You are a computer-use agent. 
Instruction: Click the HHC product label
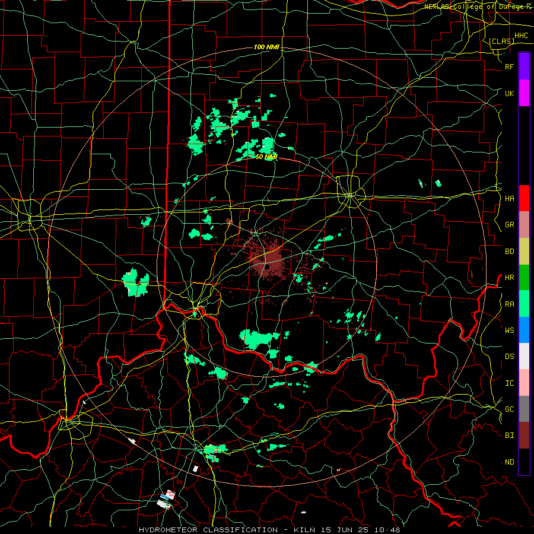click(x=521, y=36)
